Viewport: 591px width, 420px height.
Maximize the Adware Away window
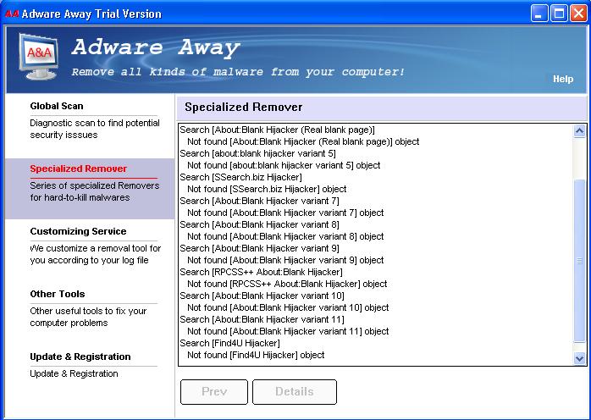559,14
